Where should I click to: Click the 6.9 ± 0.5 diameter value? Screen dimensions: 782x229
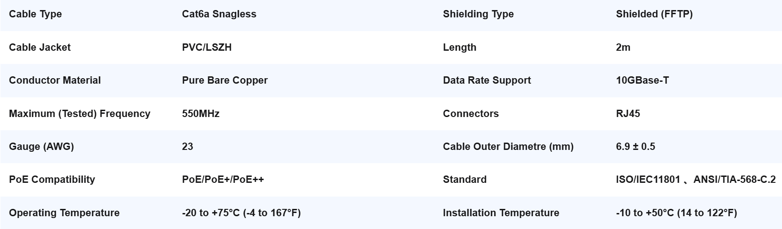[x=635, y=147]
